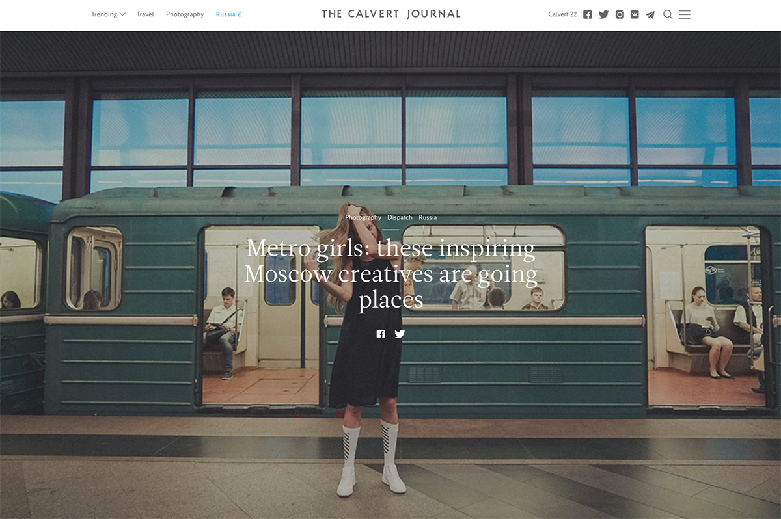The width and height of the screenshot is (781, 519).
Task: Select the Photography tag above the headline
Action: tap(363, 217)
